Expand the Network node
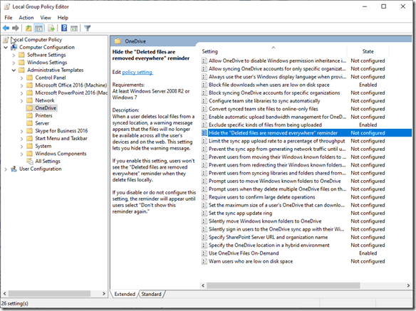Image resolution: width=416 pixels, height=311 pixels. pos(22,101)
